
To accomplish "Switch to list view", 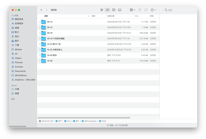I will click(107, 10).
